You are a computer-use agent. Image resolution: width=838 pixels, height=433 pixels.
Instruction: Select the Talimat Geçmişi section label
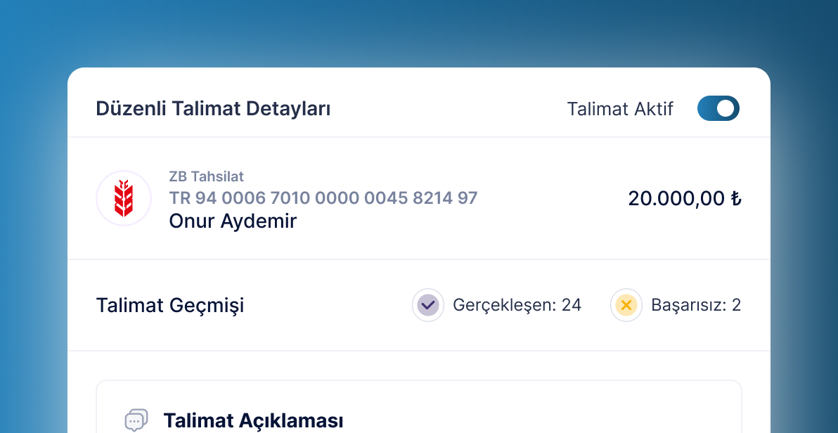click(169, 305)
